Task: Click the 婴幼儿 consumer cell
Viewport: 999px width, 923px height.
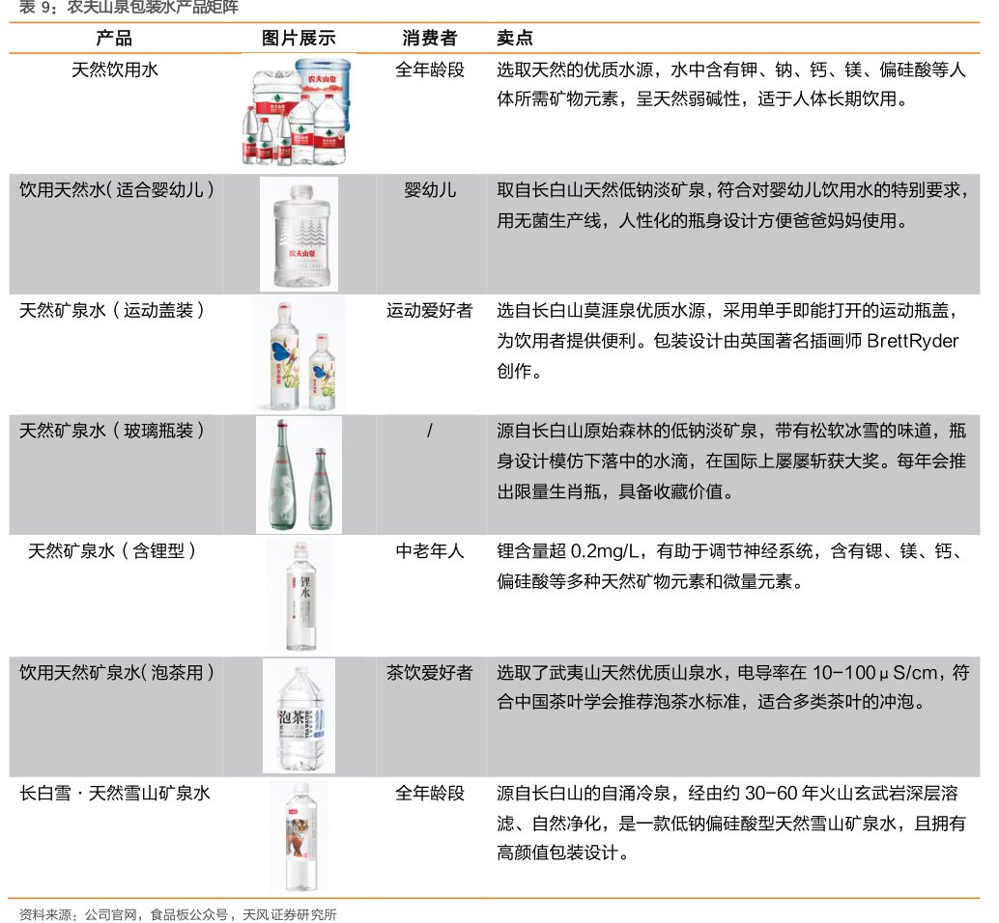Action: [x=430, y=189]
